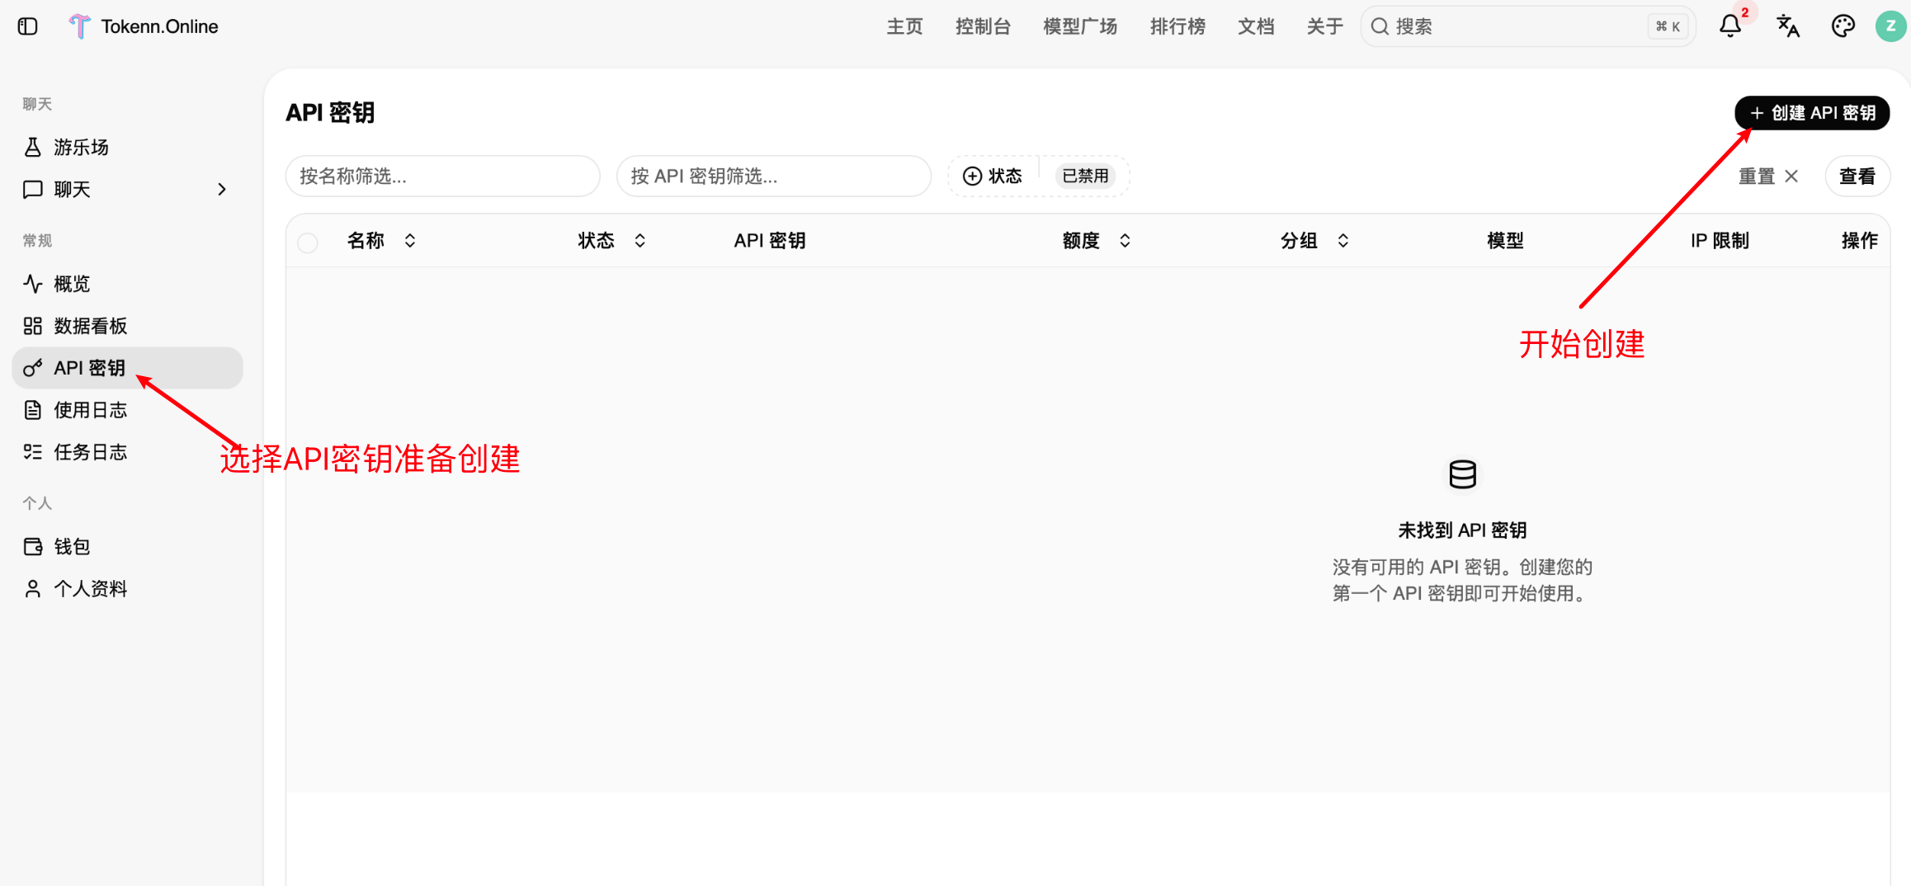Focus the 搜索 search box
This screenshot has height=886, width=1911.
tap(1527, 26)
